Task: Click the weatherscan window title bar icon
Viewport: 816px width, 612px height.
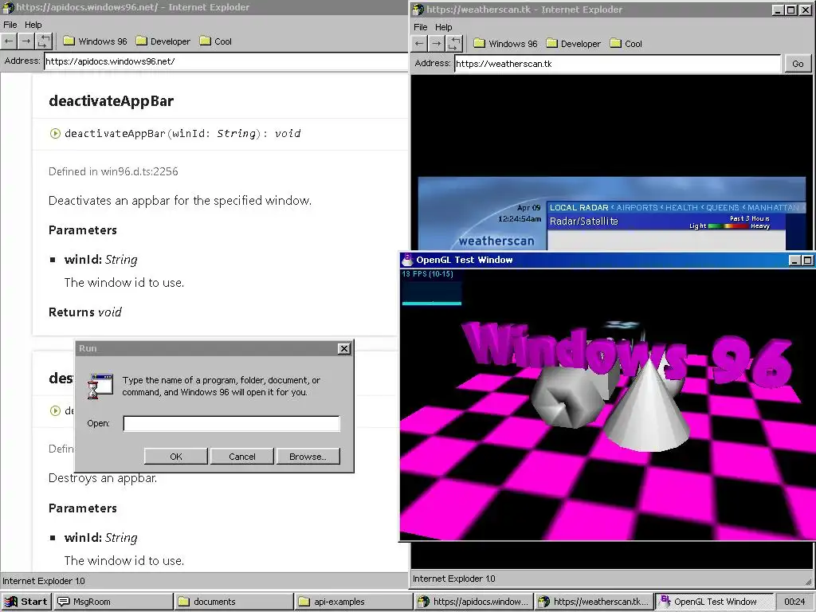Action: pos(418,10)
